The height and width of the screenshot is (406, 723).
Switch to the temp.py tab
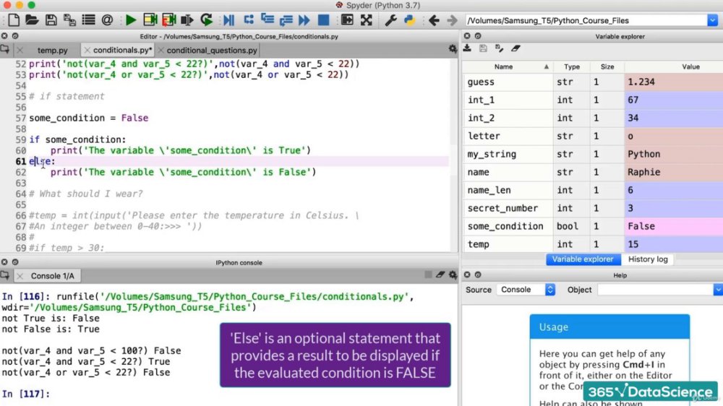53,51
